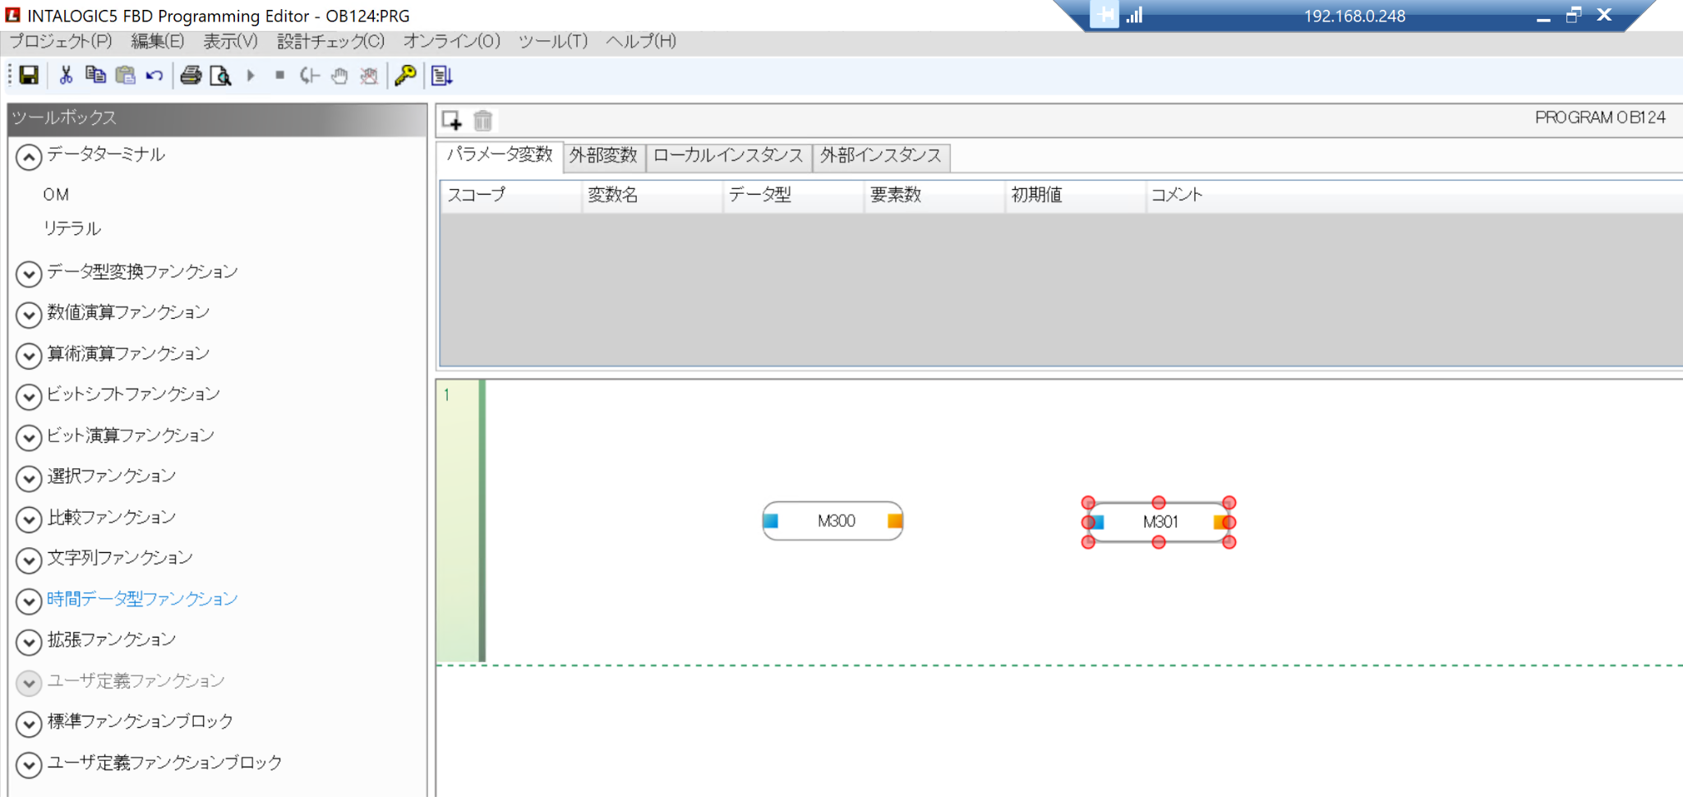Click the save floppy disk icon

tap(29, 76)
